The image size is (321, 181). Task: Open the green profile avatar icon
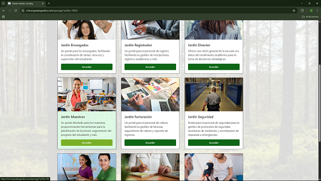(311, 11)
